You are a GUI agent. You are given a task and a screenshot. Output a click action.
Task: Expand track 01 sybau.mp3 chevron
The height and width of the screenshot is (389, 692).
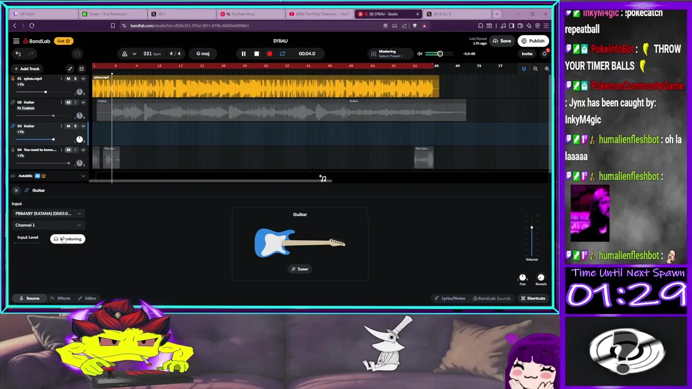click(x=83, y=79)
